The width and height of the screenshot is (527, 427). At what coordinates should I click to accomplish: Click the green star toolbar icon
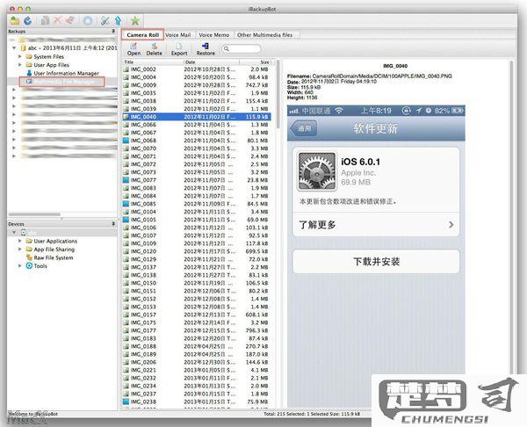tap(135, 21)
